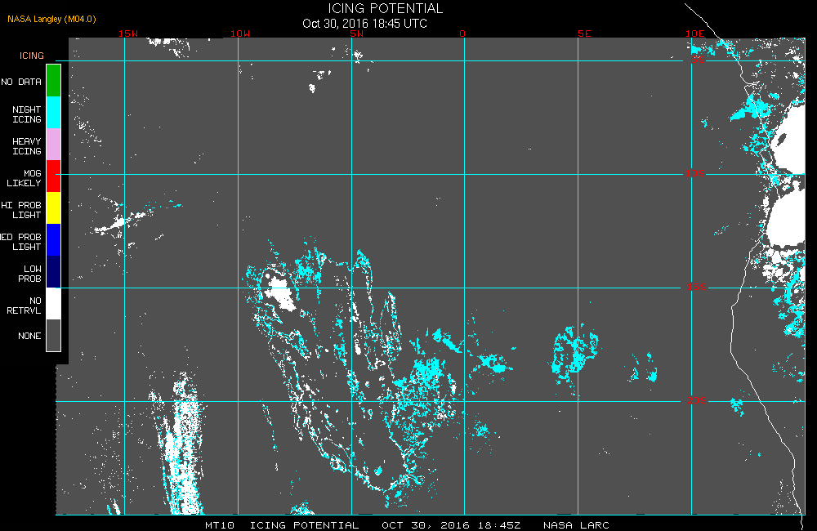Image resolution: width=817 pixels, height=531 pixels.
Task: Click the ICING legend heading
Action: tap(32, 56)
